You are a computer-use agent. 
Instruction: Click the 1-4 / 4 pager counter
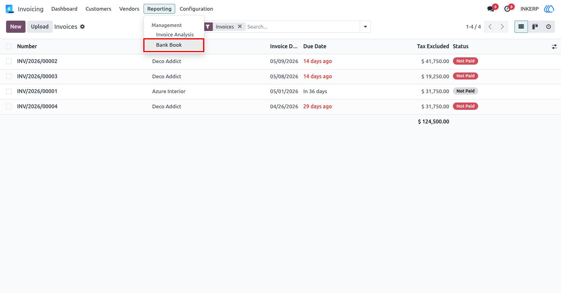coord(473,27)
